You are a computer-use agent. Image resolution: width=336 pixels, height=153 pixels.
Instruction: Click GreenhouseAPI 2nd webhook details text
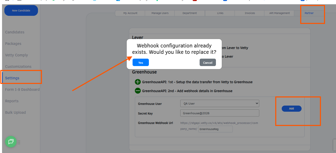point(187,91)
